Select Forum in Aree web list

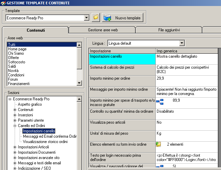point(42,79)
